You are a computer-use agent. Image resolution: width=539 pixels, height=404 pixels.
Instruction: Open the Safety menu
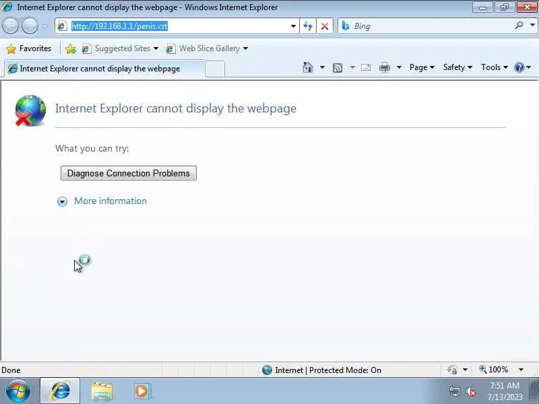coord(457,67)
